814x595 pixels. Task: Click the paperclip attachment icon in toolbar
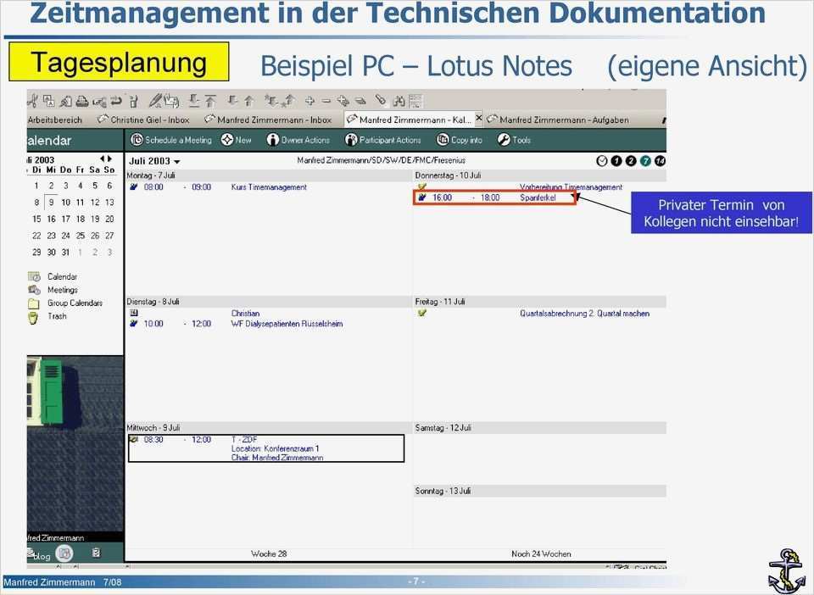tap(381, 100)
